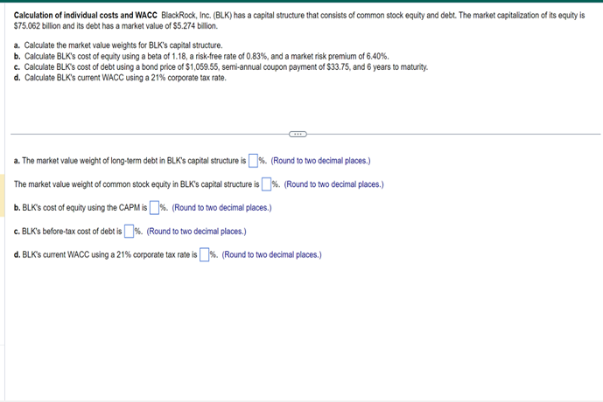Click the before-tax cost of debt input box
This screenshot has height=402, width=603.
click(130, 231)
